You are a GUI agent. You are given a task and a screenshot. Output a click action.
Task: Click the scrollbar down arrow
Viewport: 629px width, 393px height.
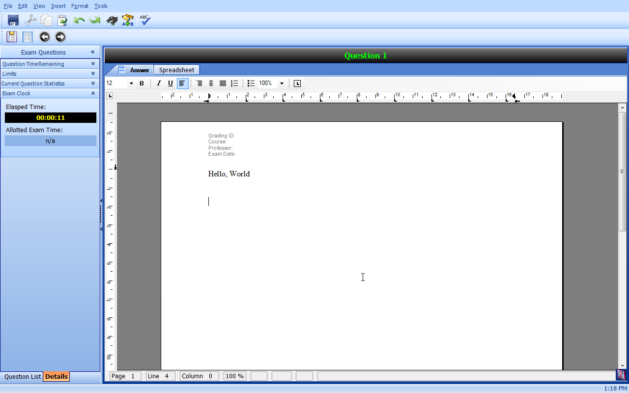622,365
